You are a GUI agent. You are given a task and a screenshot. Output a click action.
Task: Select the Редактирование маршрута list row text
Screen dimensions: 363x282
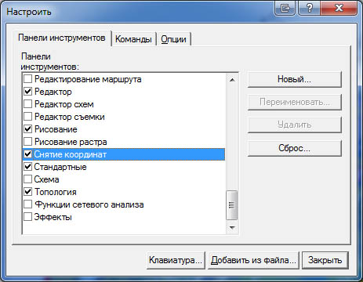point(88,79)
